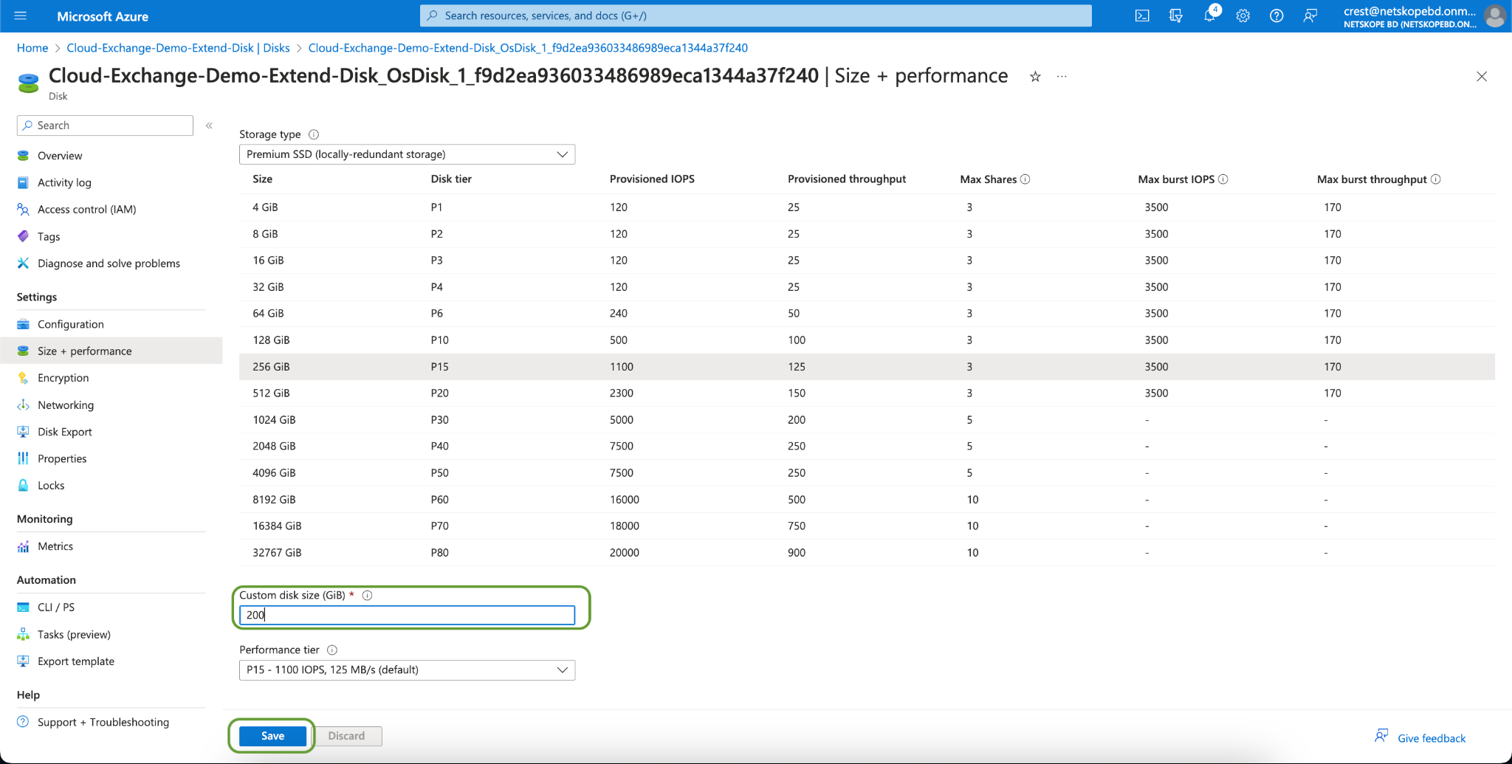Open the top bar feedback icon
The height and width of the screenshot is (764, 1512).
1310,16
